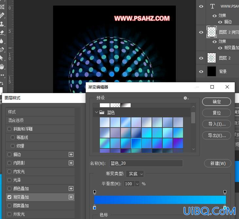Click the swap foreground/background colors icon
The image size is (239, 219).
click(2, 83)
